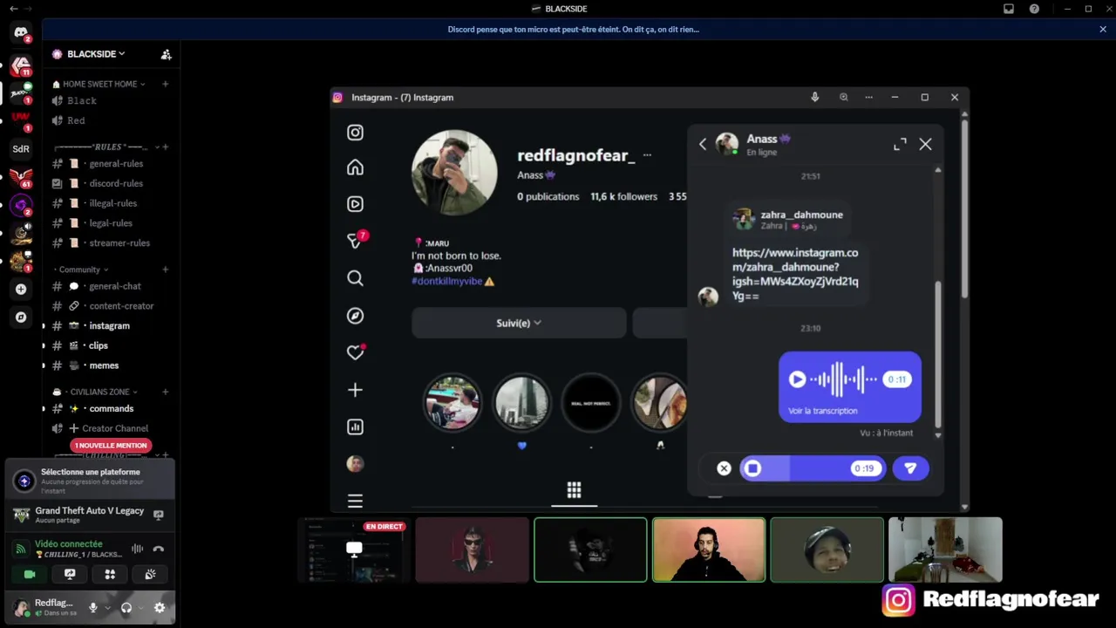Open the instagram channel
Screen dimensions: 1116x628
[x=111, y=326]
